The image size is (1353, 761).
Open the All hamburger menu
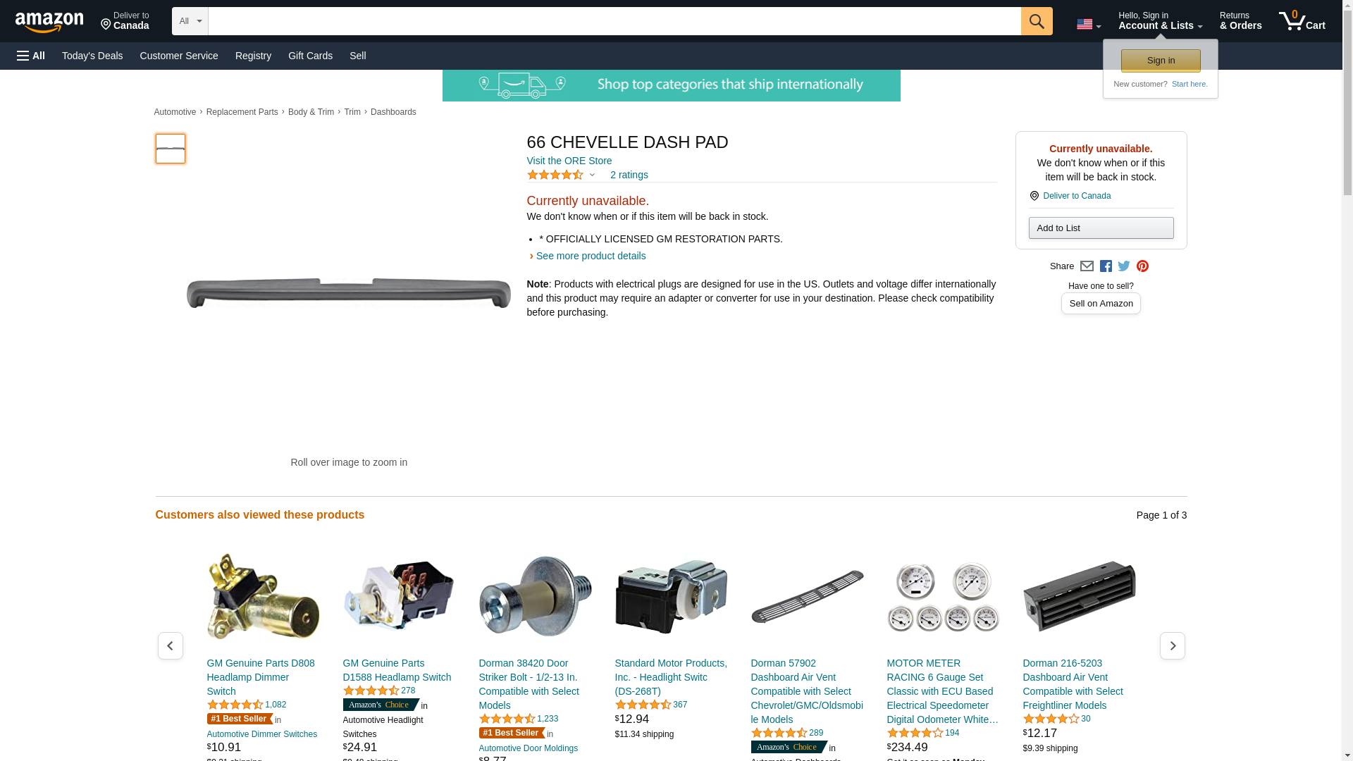(31, 56)
